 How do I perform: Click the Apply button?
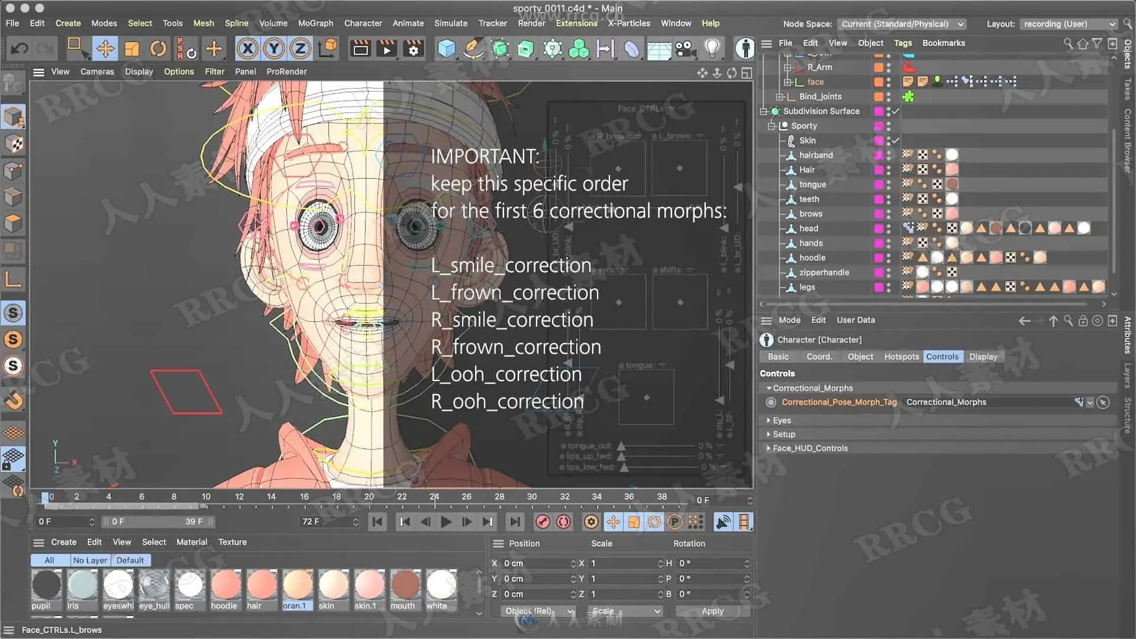[712, 611]
